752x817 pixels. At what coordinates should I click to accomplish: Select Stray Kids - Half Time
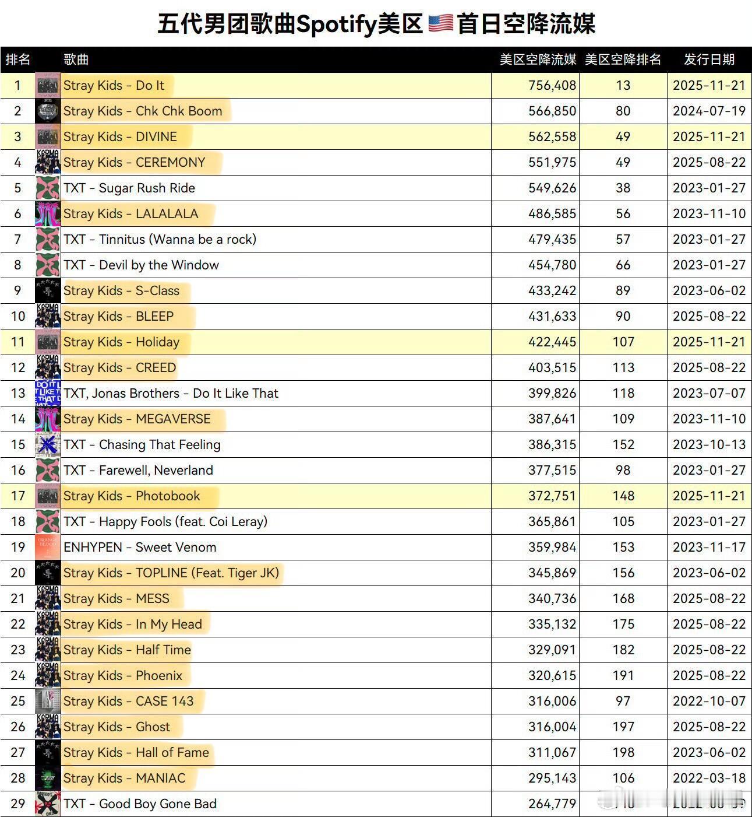127,650
